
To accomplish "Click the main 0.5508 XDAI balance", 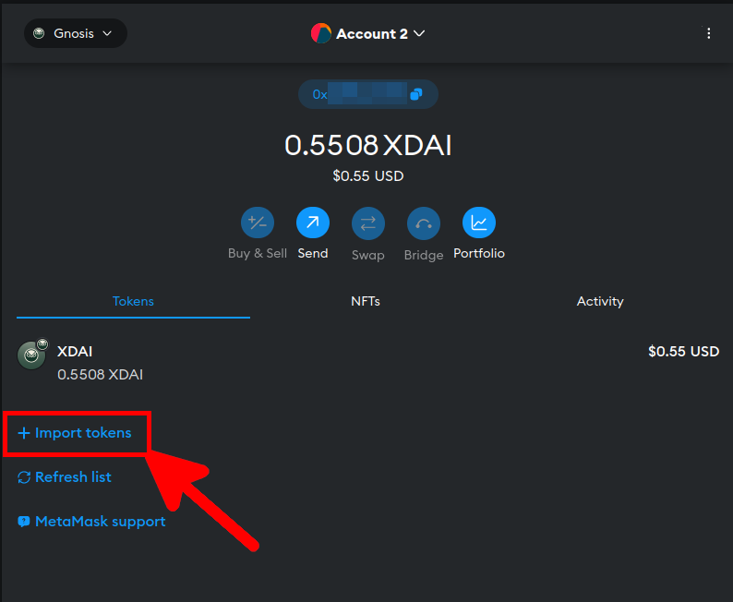I will 367,145.
